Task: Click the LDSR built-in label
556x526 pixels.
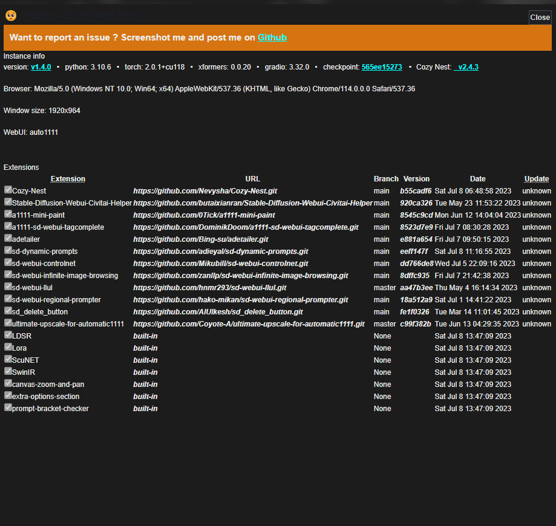Action: pos(145,336)
